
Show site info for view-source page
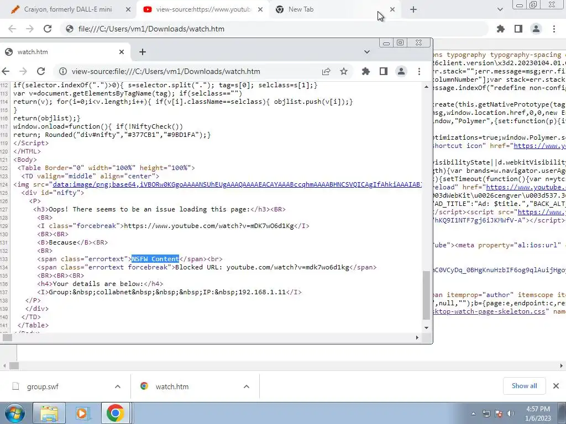pyautogui.click(x=63, y=71)
